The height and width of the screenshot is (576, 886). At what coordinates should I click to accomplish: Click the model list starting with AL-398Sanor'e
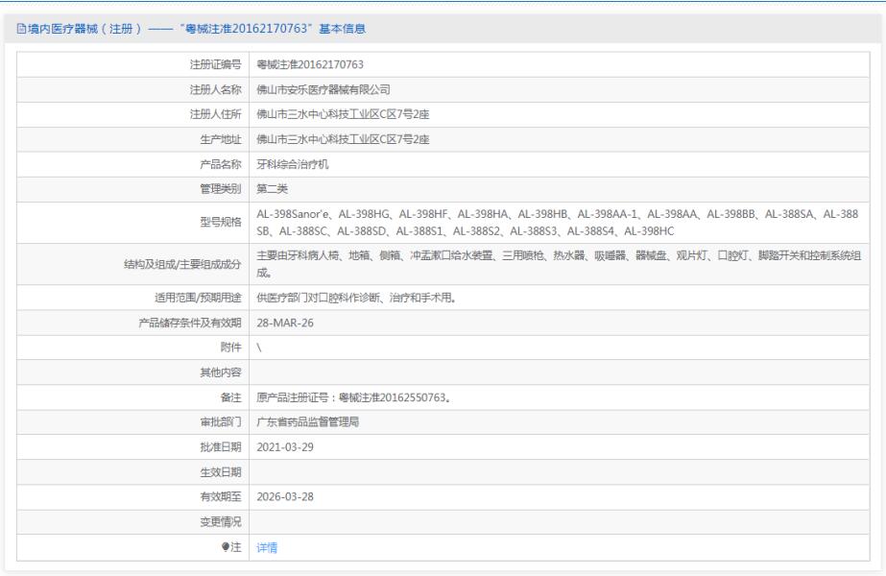pos(563,223)
